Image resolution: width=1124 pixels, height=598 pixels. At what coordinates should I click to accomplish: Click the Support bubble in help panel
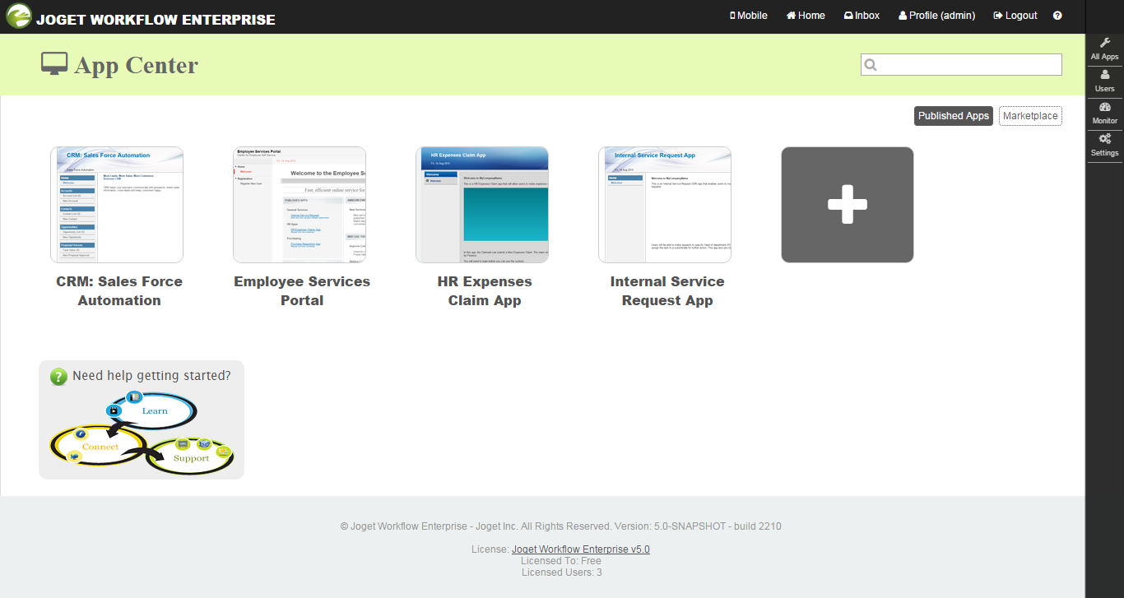point(191,457)
